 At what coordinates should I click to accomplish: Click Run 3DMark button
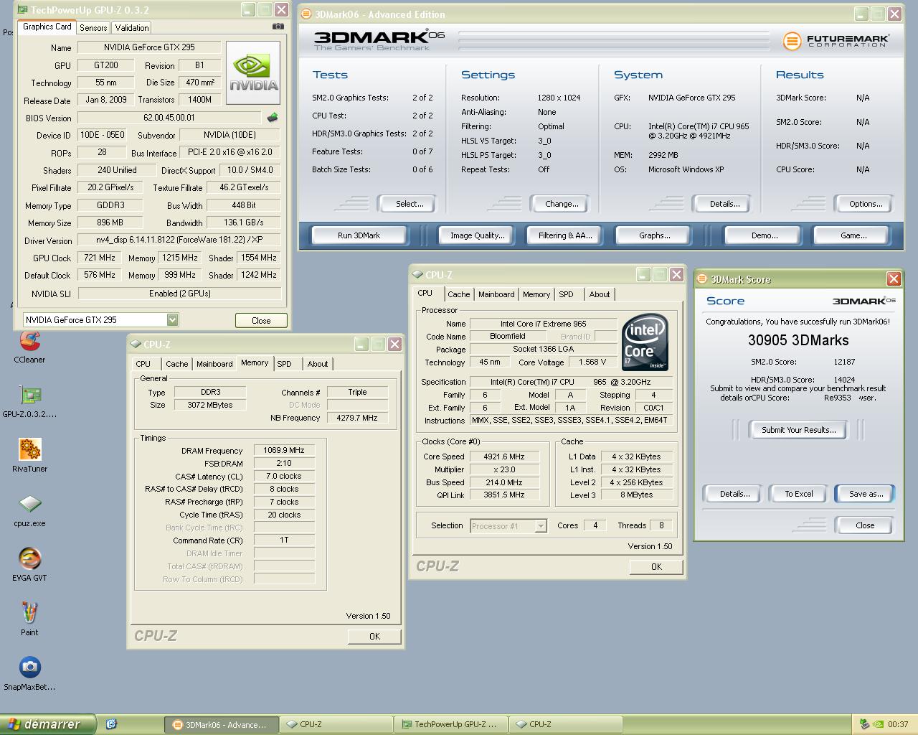pyautogui.click(x=359, y=235)
